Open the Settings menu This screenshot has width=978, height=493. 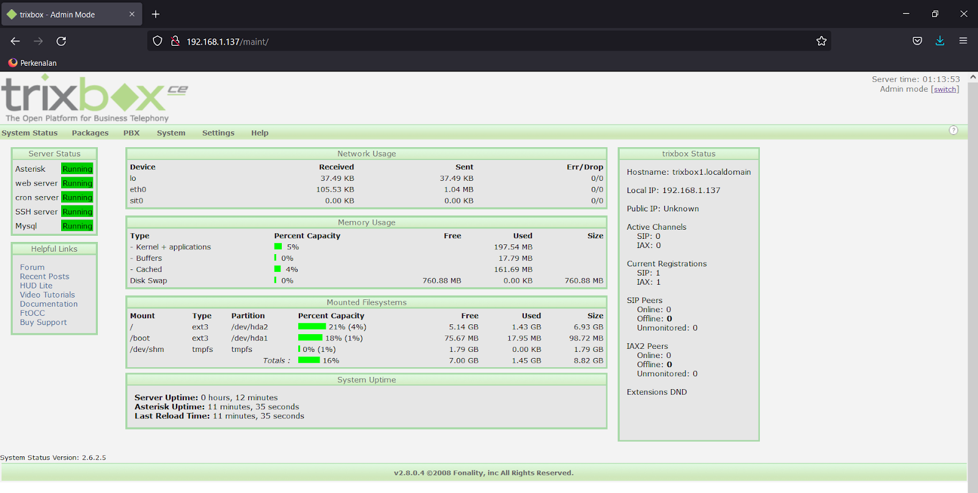[x=218, y=133]
